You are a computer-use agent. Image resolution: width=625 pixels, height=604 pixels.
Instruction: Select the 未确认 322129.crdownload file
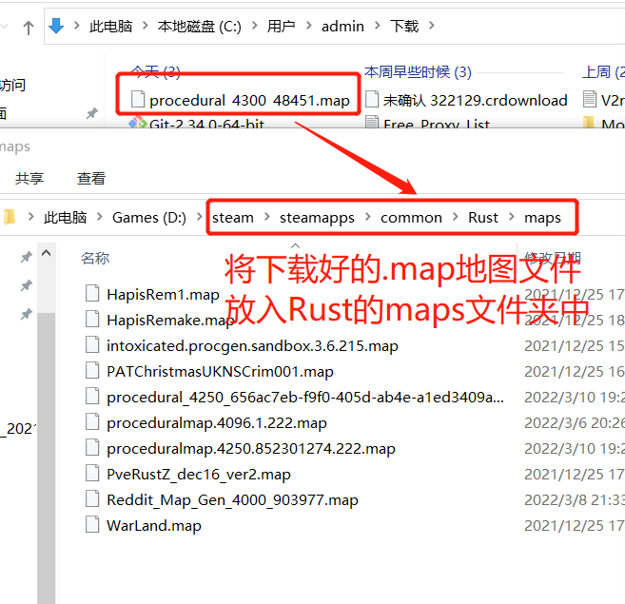(466, 100)
